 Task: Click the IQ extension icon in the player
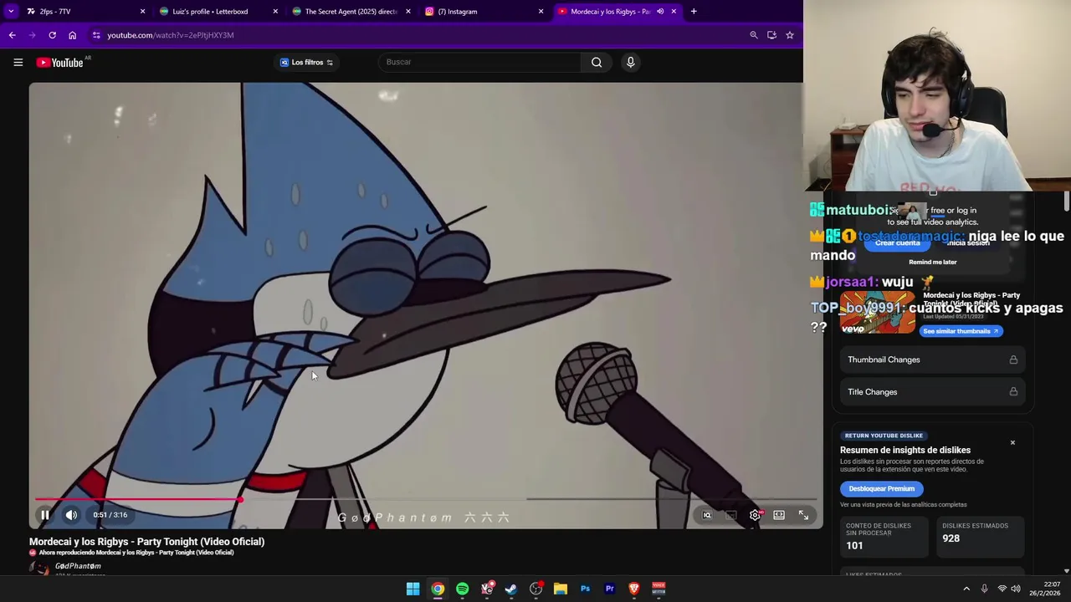point(707,515)
